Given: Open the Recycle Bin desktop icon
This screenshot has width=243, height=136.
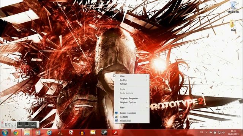Looking at the screenshot, I should (x=234, y=7).
